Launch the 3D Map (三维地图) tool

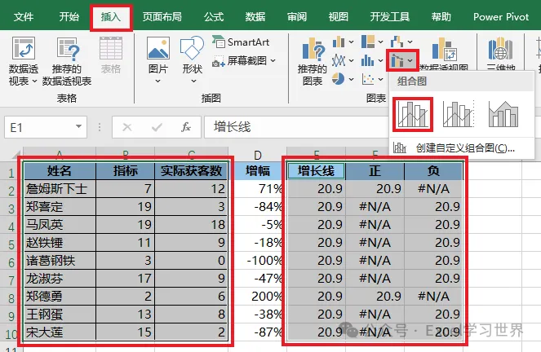501,54
